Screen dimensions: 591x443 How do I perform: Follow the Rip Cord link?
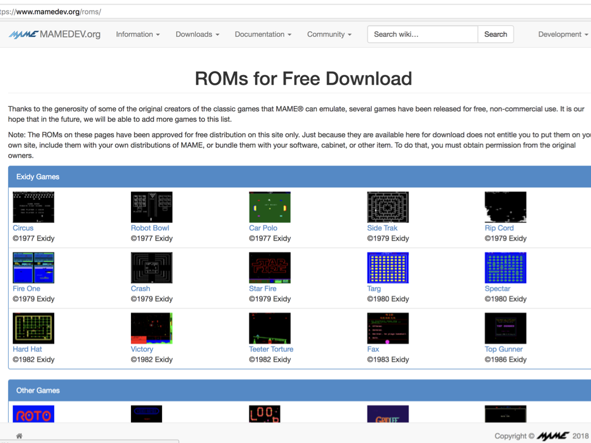pyautogui.click(x=499, y=228)
